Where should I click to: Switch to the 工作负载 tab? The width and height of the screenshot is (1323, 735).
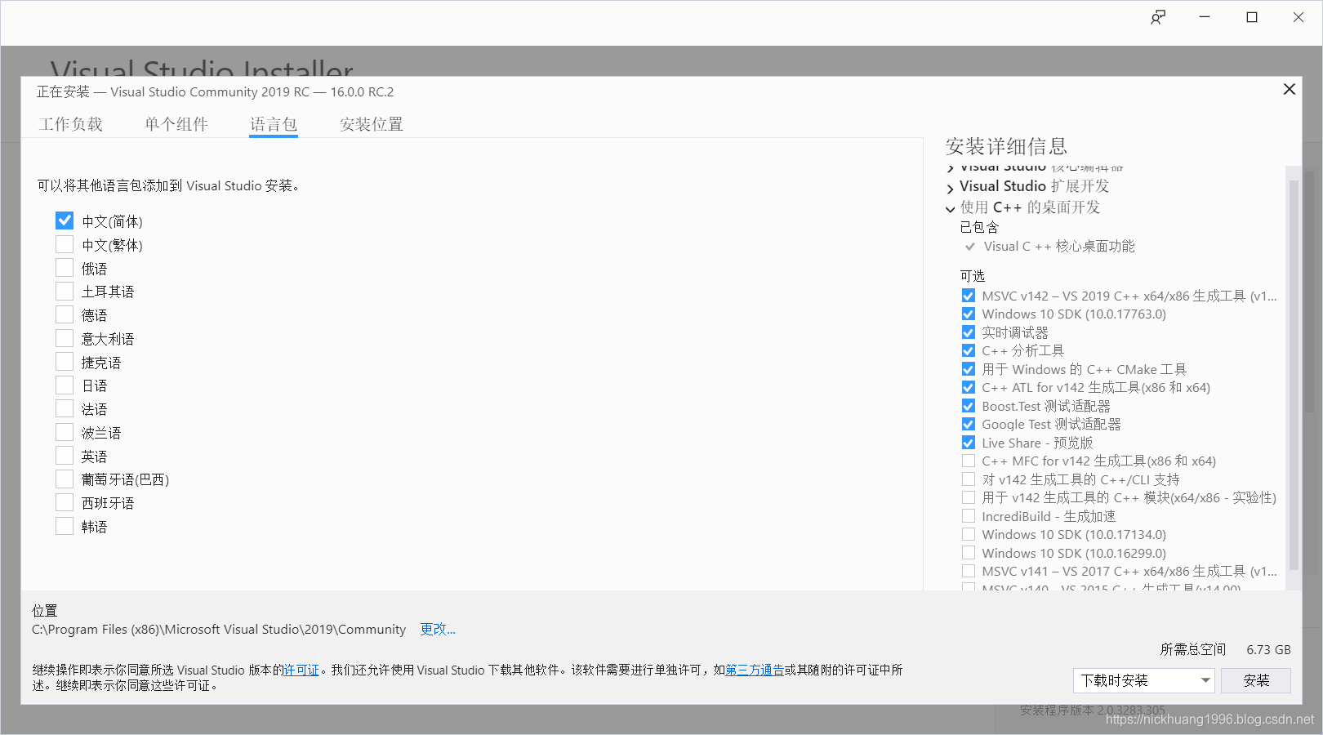tap(71, 124)
